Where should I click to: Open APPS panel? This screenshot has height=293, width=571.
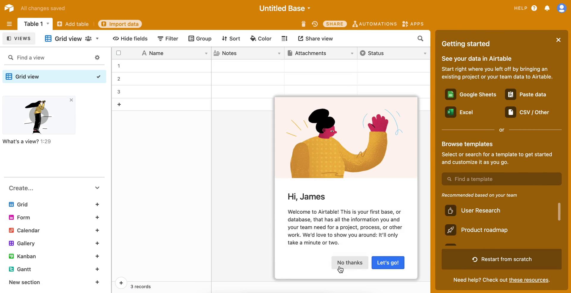(x=413, y=24)
